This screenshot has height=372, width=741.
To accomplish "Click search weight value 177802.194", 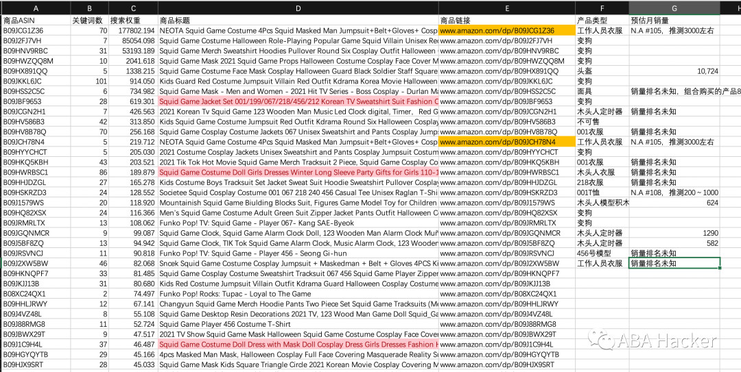I will pyautogui.click(x=133, y=31).
